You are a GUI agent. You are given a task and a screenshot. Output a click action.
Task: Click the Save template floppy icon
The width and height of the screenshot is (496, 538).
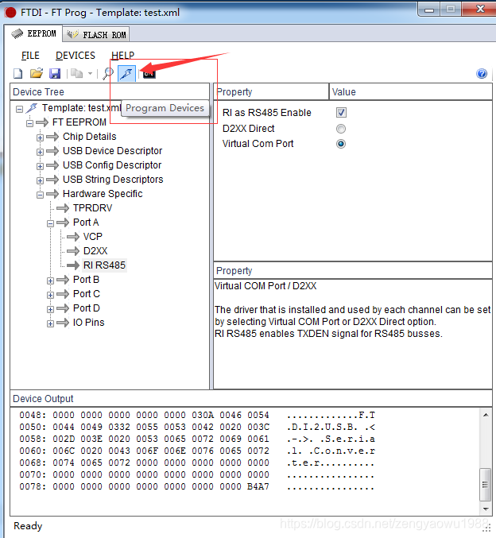(55, 73)
